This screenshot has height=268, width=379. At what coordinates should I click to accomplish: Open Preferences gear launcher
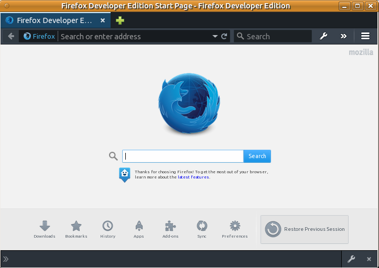235,229
